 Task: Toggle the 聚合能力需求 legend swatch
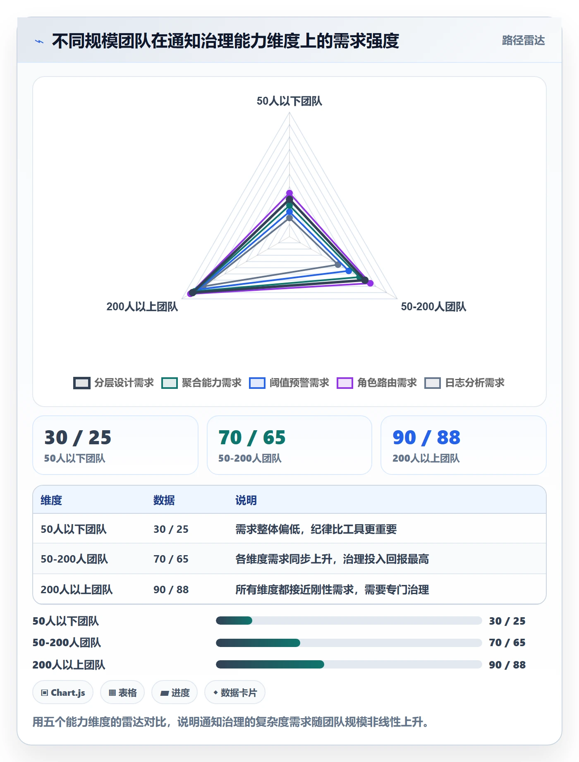tap(170, 383)
